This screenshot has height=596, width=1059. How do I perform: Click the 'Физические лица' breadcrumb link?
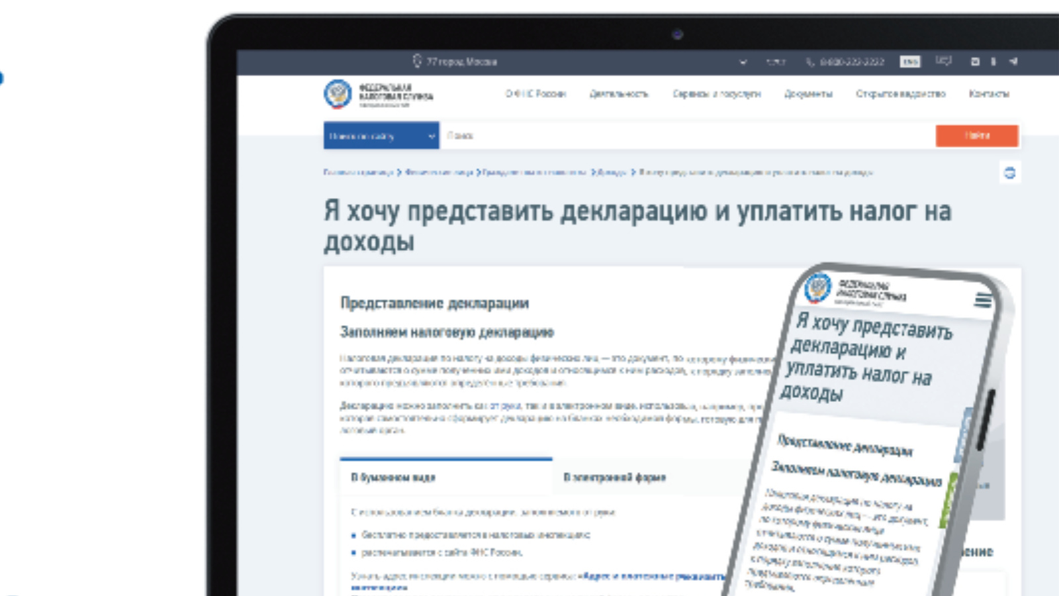[439, 172]
